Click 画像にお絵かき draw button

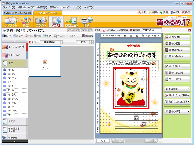click(x=177, y=73)
